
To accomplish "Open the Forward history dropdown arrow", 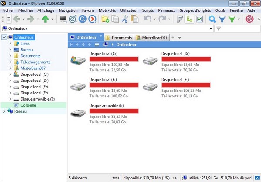I will pyautogui.click(x=38, y=19).
